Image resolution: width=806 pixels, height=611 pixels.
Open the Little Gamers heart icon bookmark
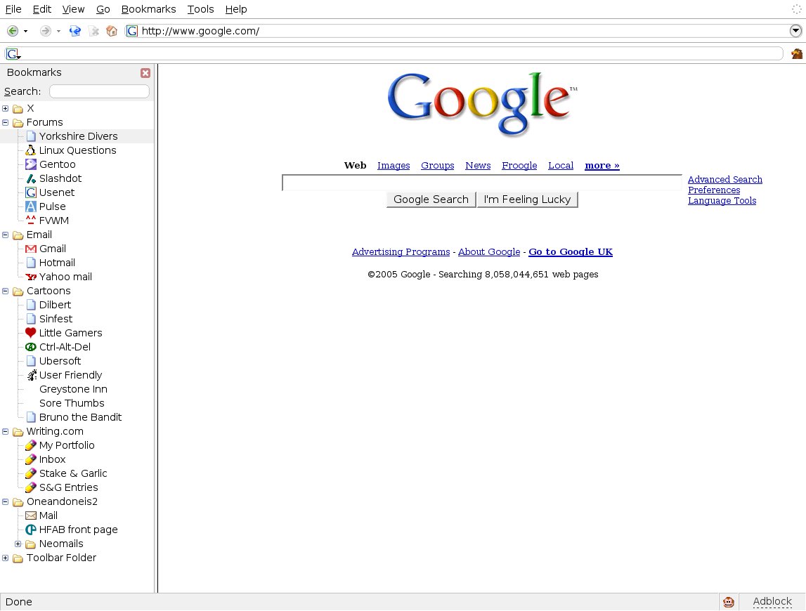coord(31,333)
